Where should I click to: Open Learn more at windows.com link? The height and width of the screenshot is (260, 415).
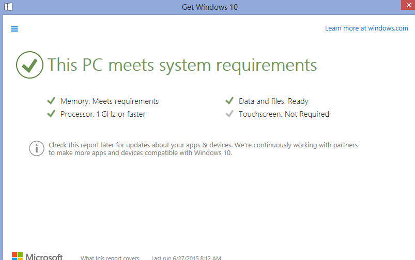click(x=366, y=28)
